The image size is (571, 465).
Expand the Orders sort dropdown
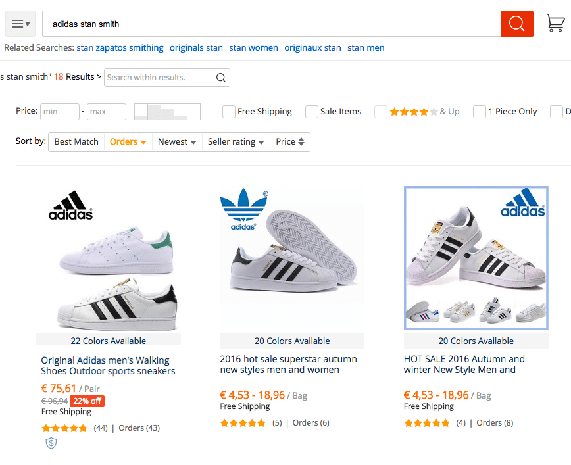pos(128,142)
